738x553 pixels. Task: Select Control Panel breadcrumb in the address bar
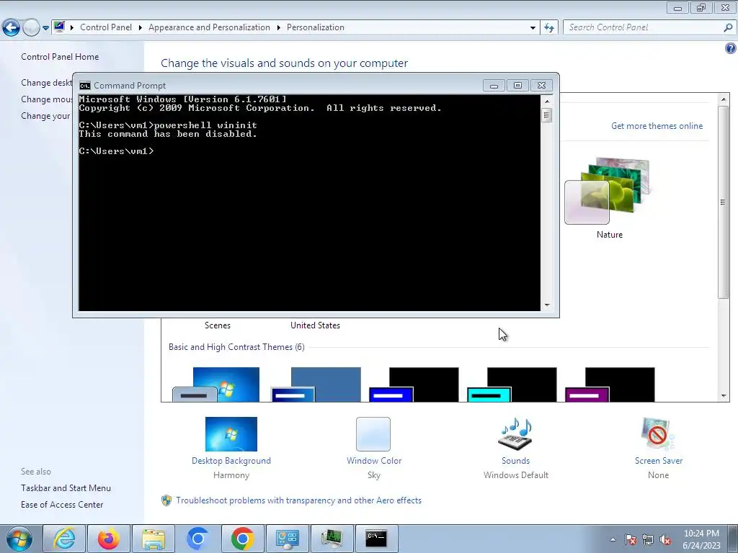(x=106, y=27)
